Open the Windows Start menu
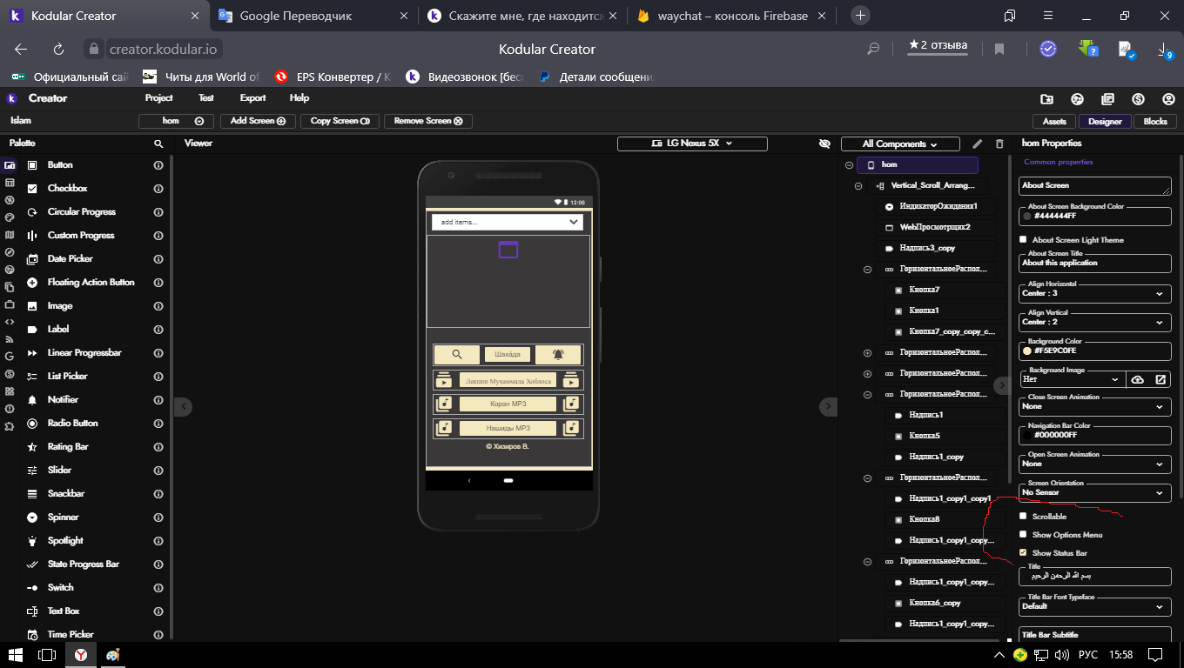The width and height of the screenshot is (1184, 668). pyautogui.click(x=16, y=655)
